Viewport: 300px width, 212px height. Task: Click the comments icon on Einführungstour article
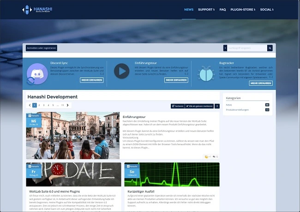215,157
